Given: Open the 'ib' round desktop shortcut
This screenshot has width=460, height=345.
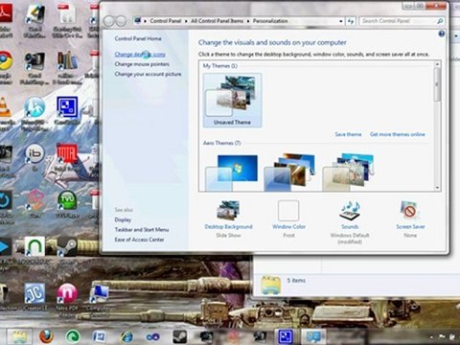Looking at the screenshot, I should [x=34, y=153].
